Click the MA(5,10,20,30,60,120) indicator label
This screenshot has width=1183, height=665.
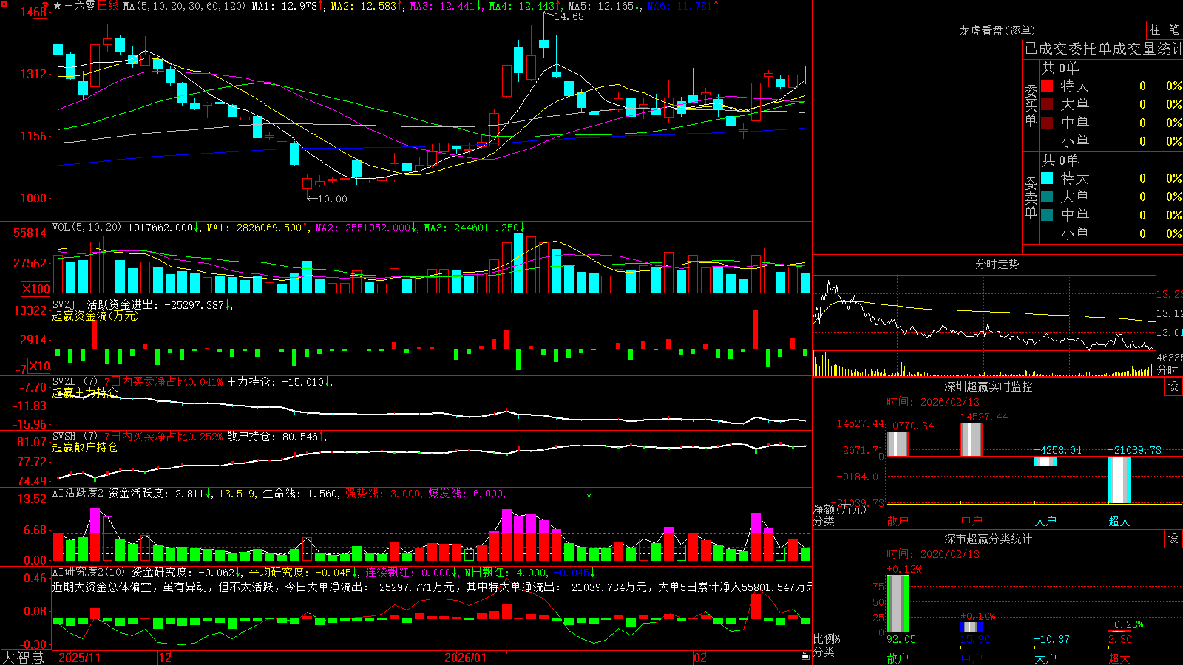[x=184, y=6]
